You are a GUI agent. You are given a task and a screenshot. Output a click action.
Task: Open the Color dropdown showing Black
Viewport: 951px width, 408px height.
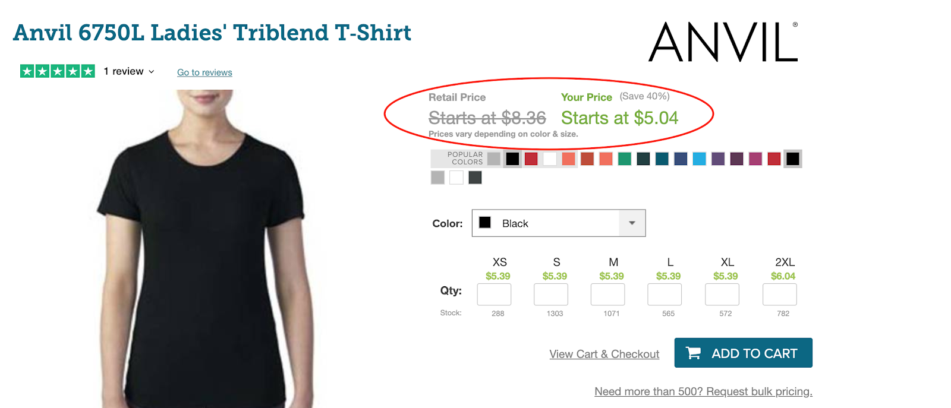[x=559, y=223]
